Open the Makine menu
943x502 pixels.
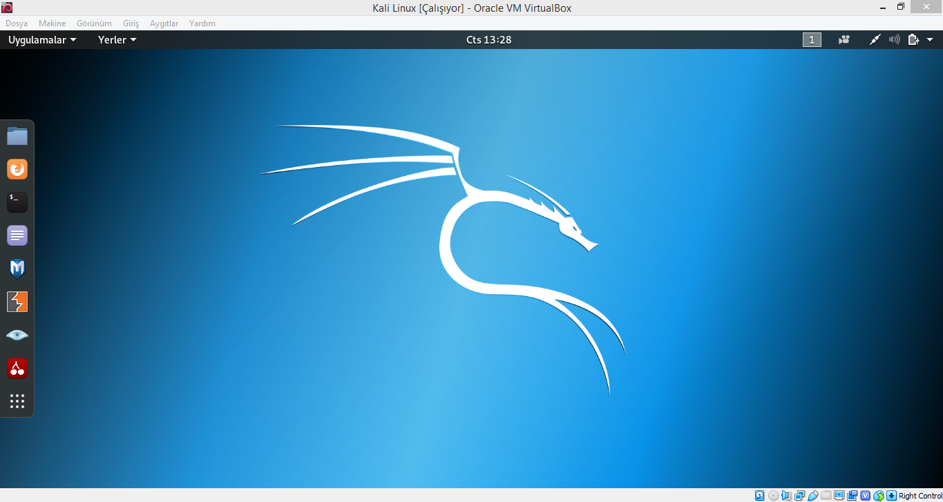point(52,23)
